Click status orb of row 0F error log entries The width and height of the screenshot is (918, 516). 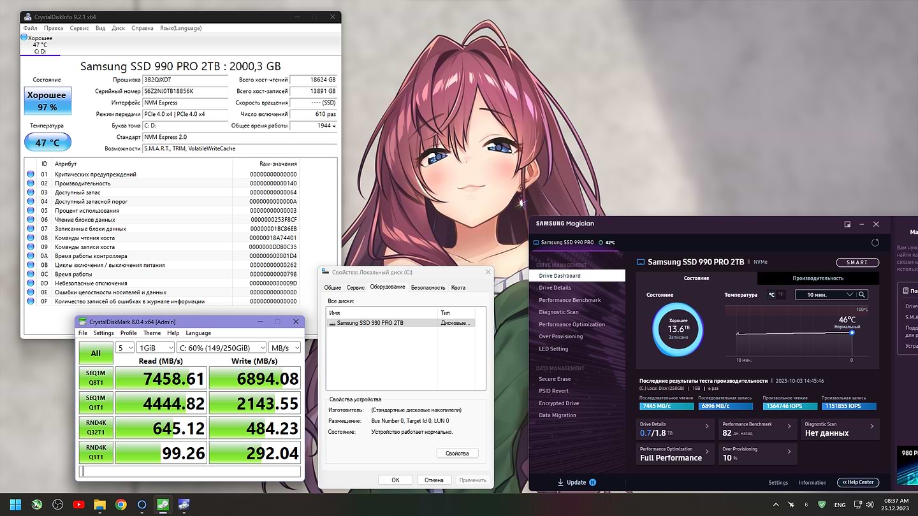coord(31,301)
